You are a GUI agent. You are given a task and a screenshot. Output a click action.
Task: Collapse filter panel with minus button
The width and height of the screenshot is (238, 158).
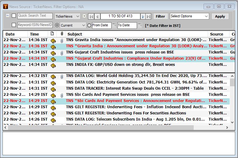pos(7,15)
